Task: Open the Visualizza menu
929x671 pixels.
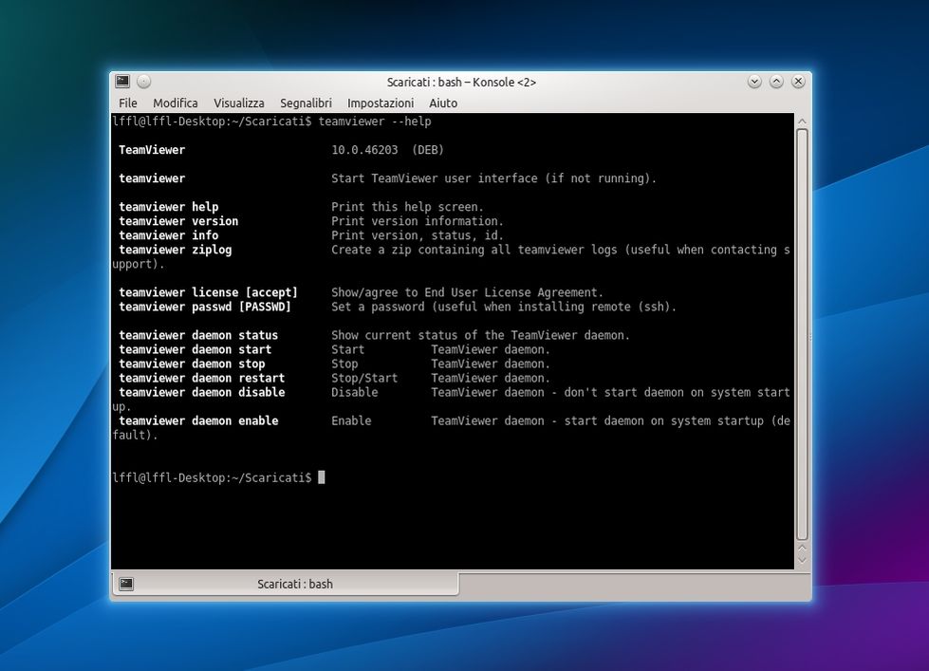Action: 239,103
